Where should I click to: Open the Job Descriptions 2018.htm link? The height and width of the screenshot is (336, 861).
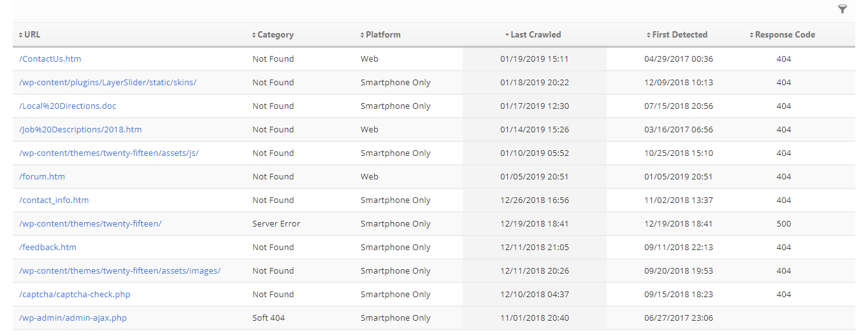click(x=80, y=130)
